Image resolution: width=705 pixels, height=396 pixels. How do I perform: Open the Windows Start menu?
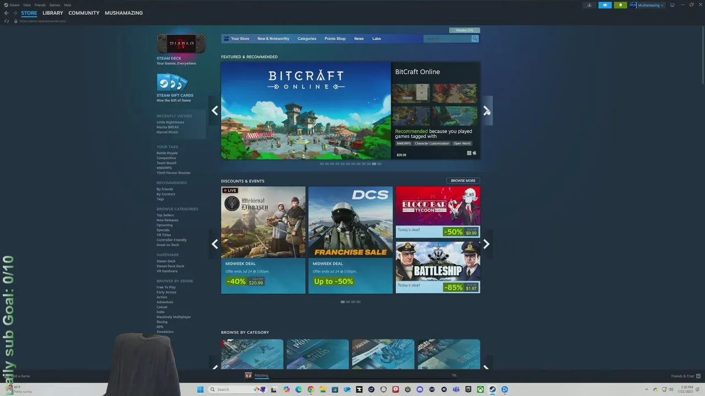coord(200,389)
